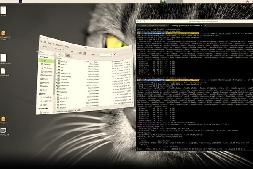The width and height of the screenshot is (253, 169).
Task: Expand the Android folder row
Action: point(57,61)
